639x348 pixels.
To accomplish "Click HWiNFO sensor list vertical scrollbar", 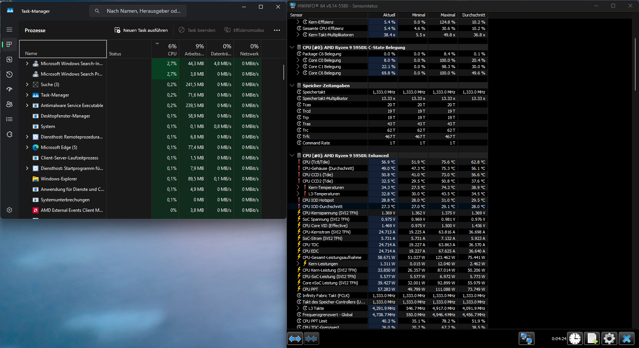I will coord(635,64).
